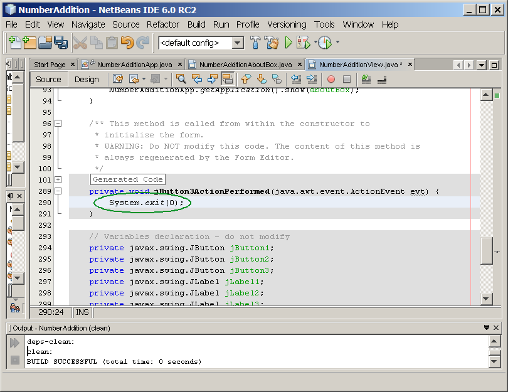Open Debug button dropdown arrow
Viewport: 508px width, 392px height.
point(315,42)
